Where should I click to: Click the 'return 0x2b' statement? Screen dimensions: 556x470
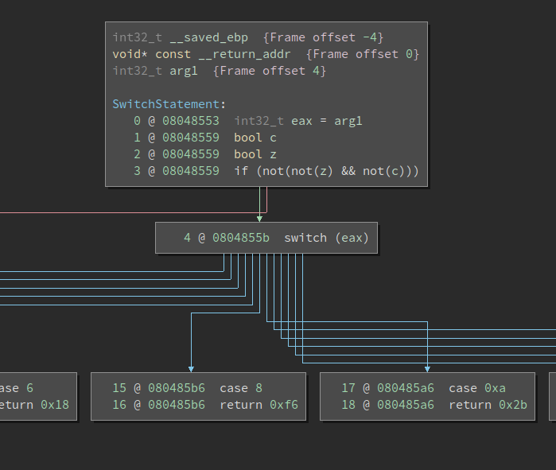point(487,405)
